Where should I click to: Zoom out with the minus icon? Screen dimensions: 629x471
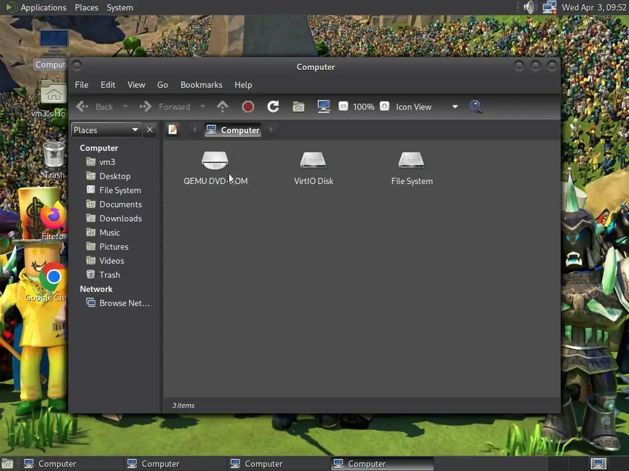coord(343,106)
